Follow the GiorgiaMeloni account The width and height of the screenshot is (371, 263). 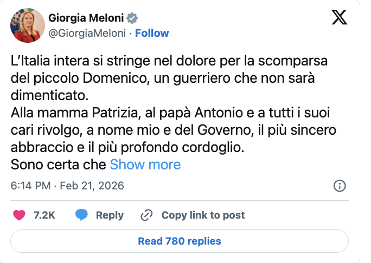pos(152,33)
